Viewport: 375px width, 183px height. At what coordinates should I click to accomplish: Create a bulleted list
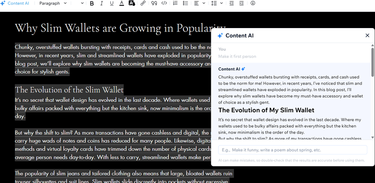[x=185, y=3]
